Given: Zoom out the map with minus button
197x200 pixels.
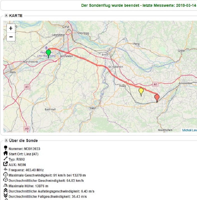Looking at the screenshot, I should [x=11, y=37].
